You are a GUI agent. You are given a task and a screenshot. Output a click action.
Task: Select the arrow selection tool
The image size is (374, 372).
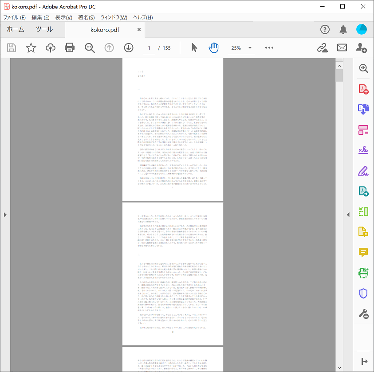click(x=194, y=47)
